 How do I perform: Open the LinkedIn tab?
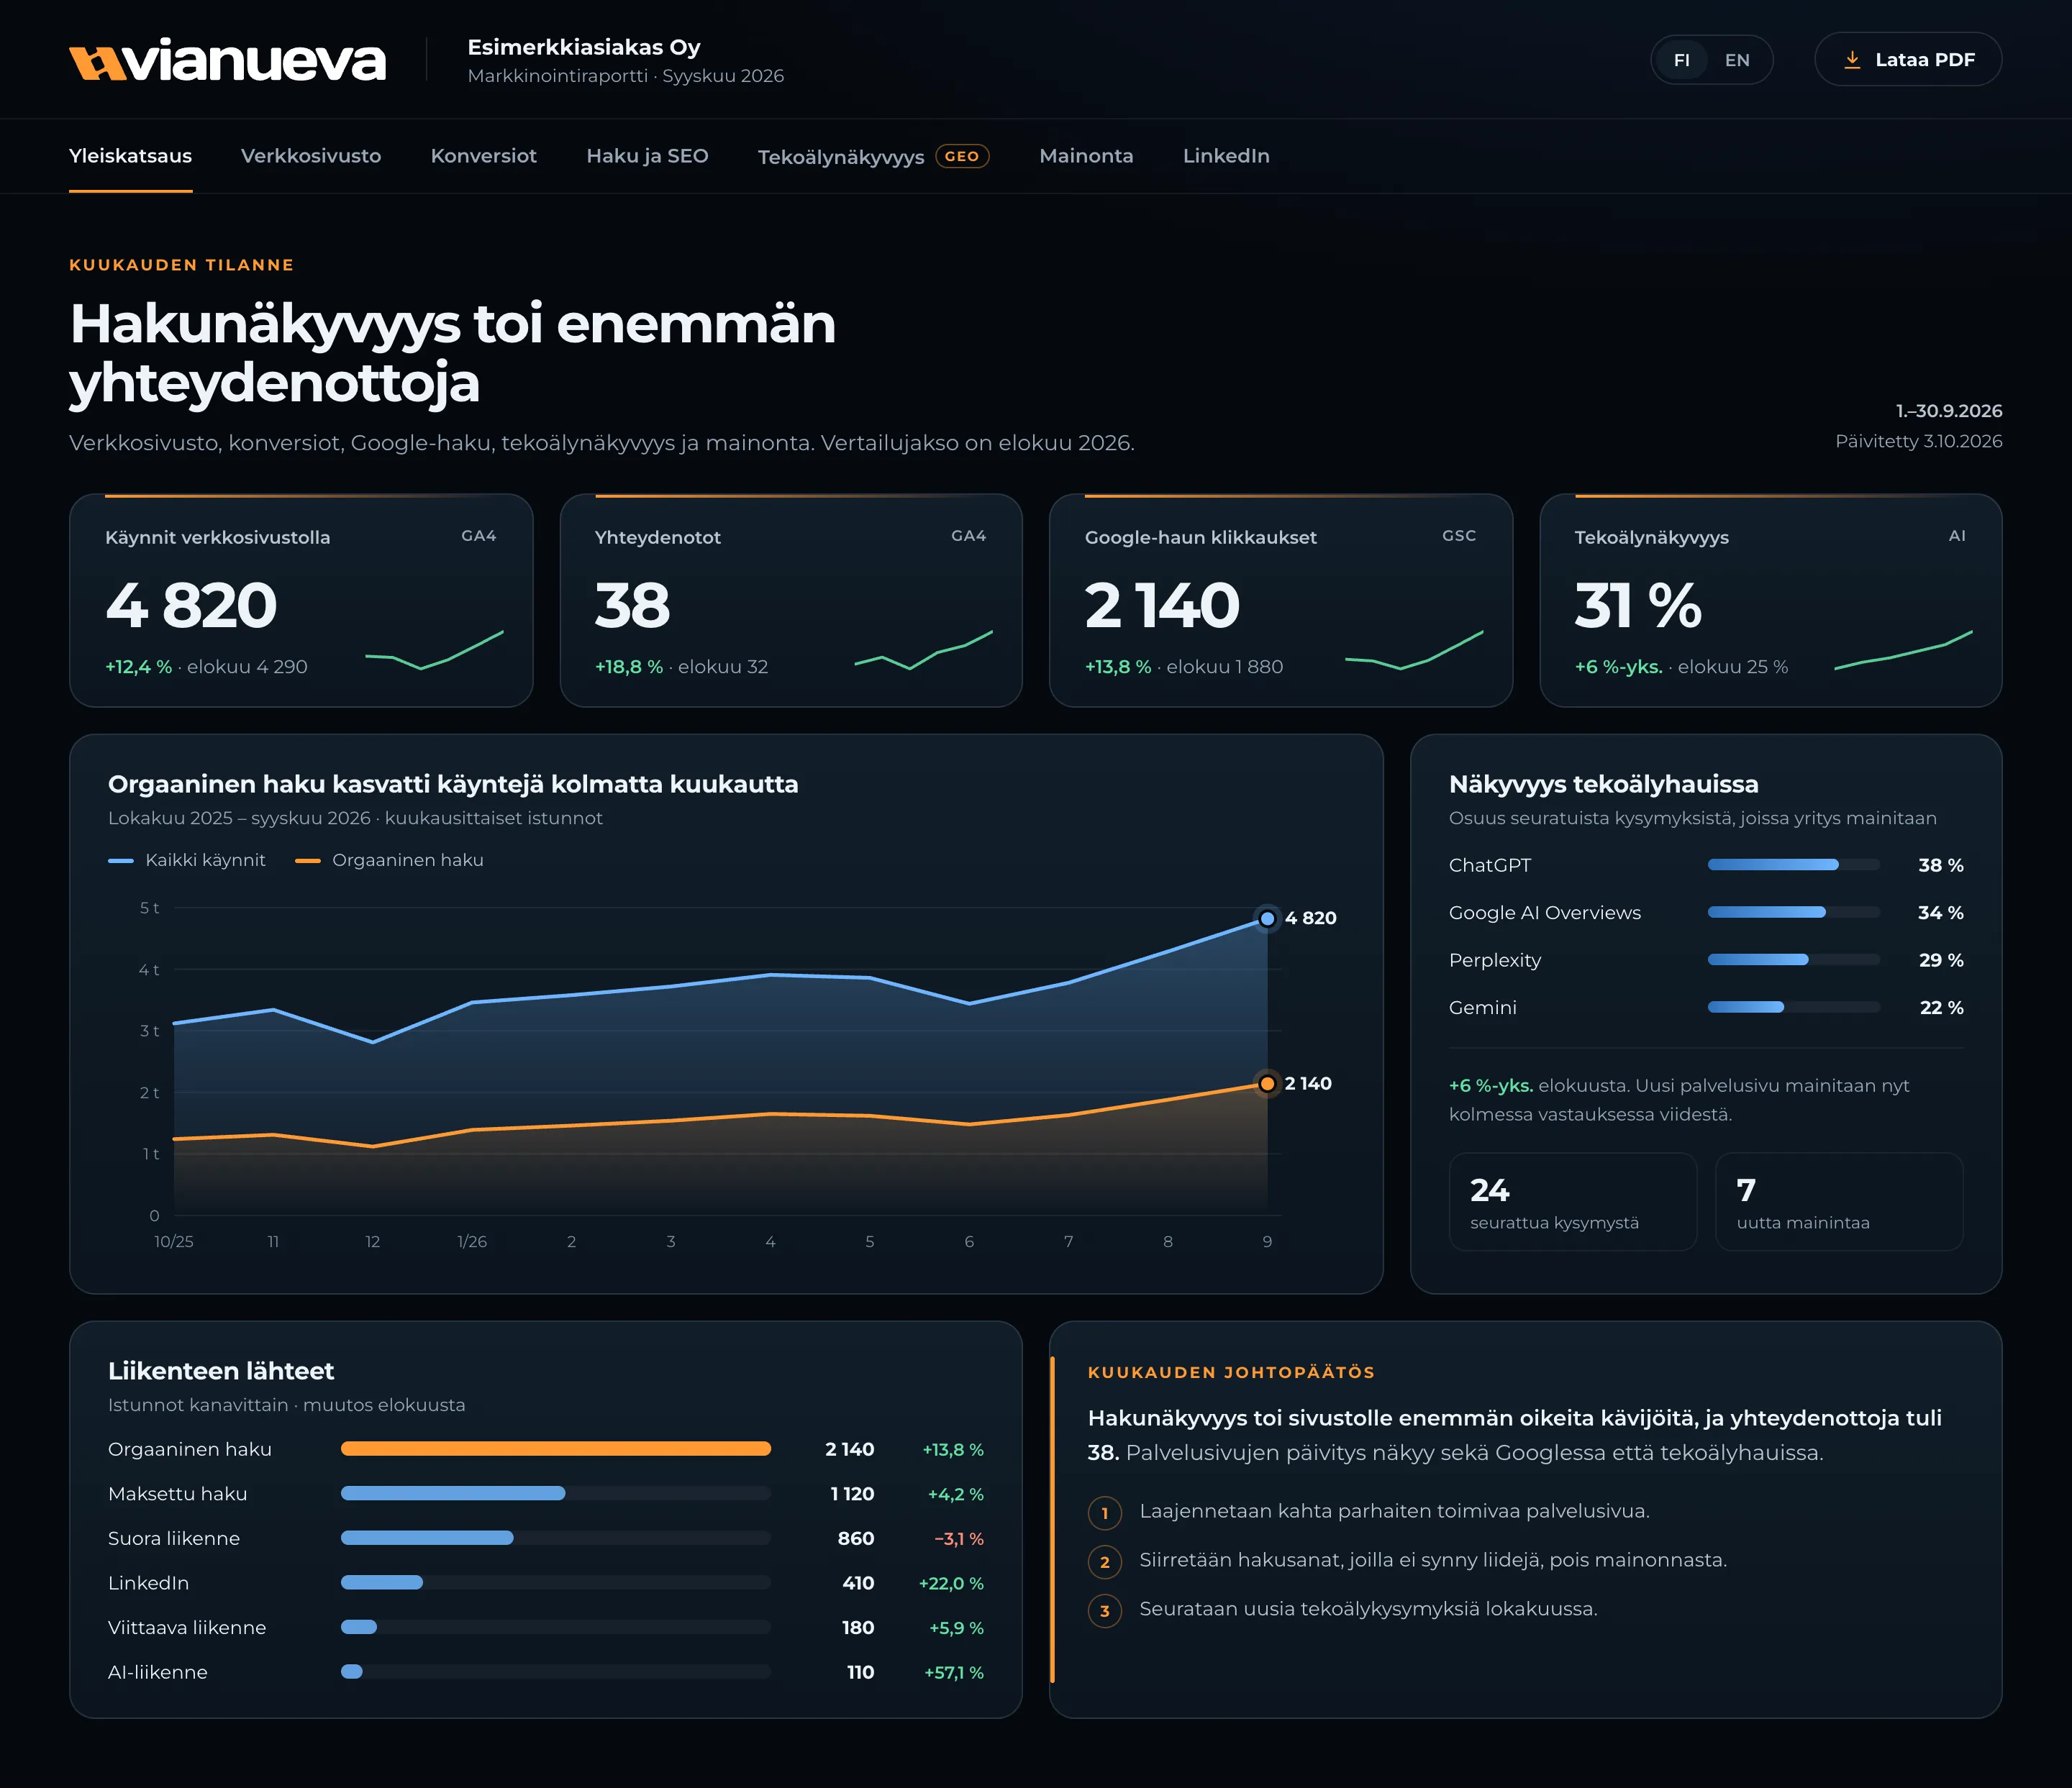[1226, 156]
